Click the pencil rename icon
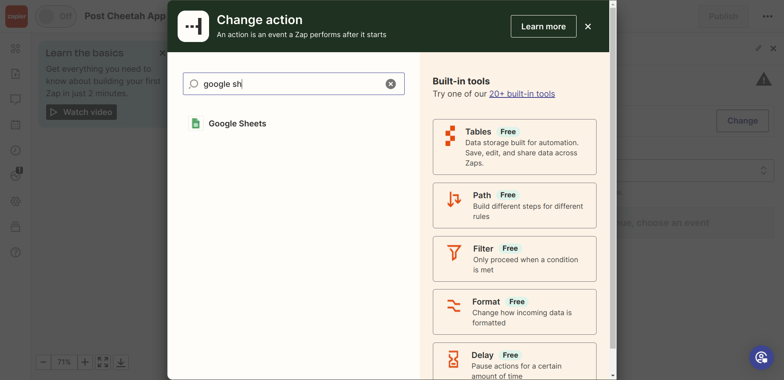 (x=758, y=48)
